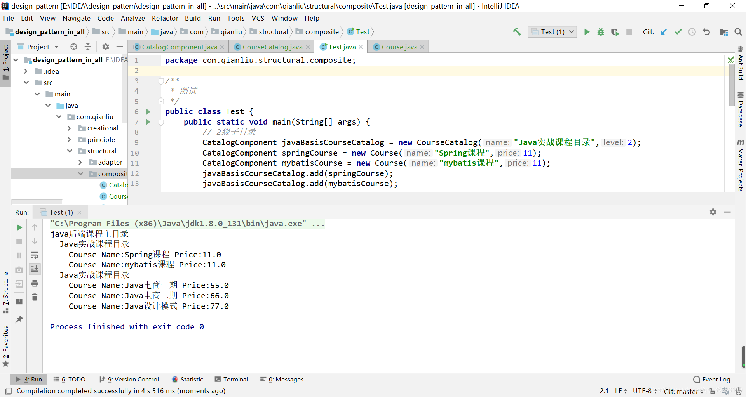Click the Stop icon in Run panel
Viewport: 746px width, 397px height.
coord(19,241)
